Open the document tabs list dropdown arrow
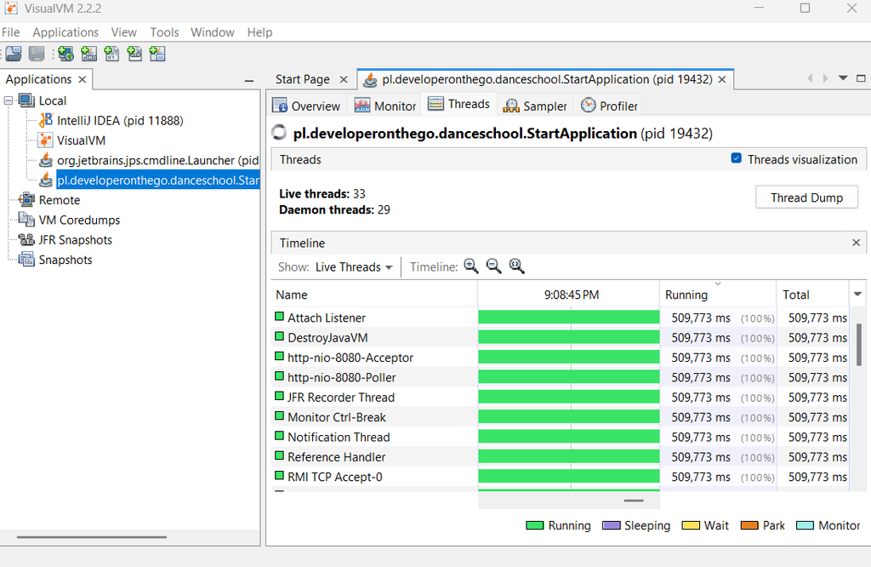Viewport: 871px width, 567px height. pos(843,78)
